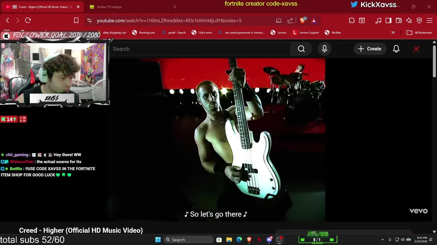Open the McAfee bookmark
This screenshot has width=437, height=245.
[333, 33]
